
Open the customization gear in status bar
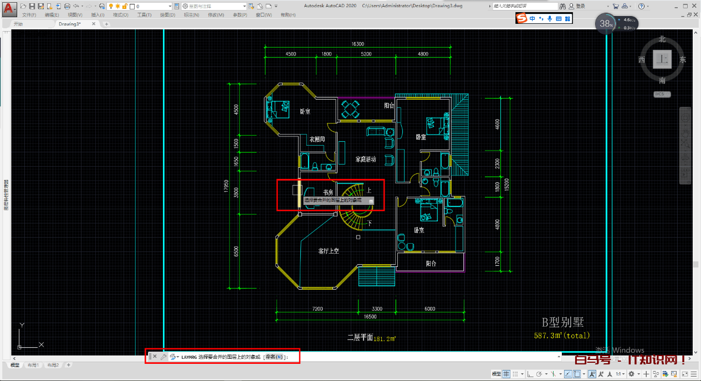click(x=631, y=374)
